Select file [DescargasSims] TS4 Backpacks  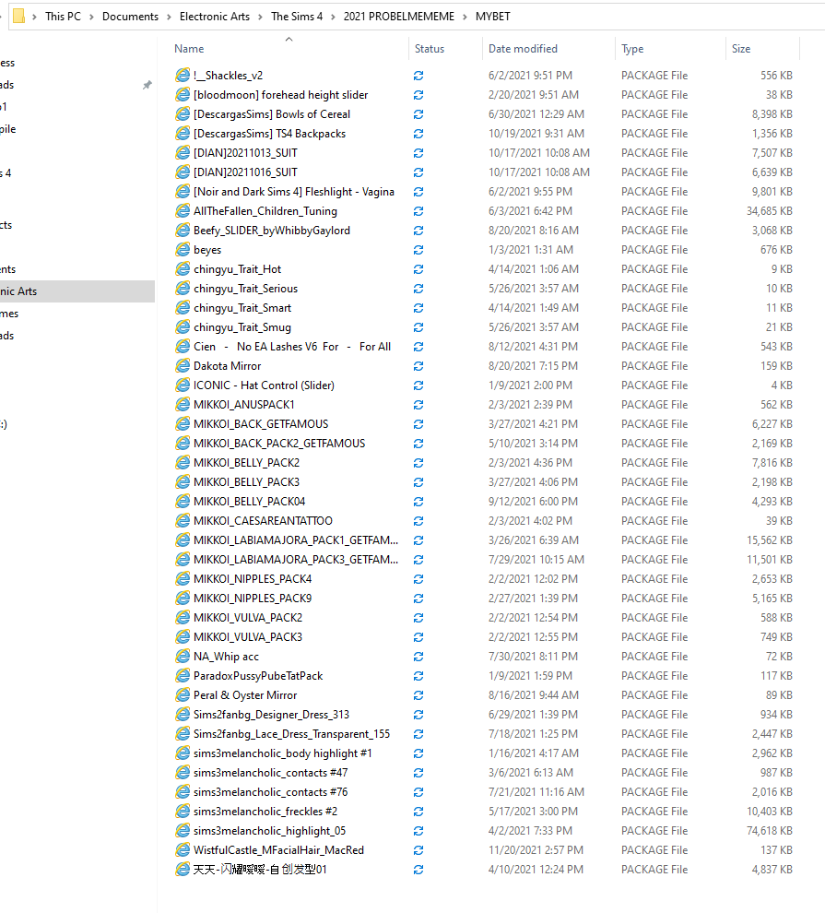(x=269, y=134)
